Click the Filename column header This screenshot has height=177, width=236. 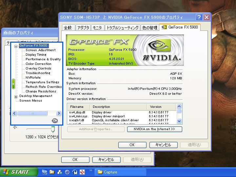click(x=78, y=107)
